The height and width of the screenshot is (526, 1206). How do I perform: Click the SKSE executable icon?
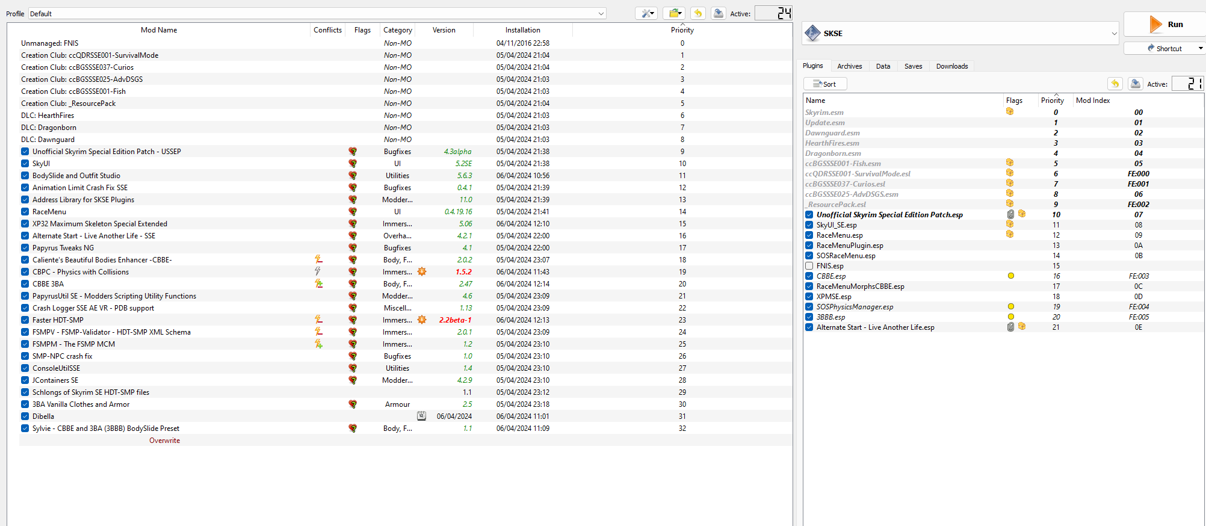pos(812,33)
